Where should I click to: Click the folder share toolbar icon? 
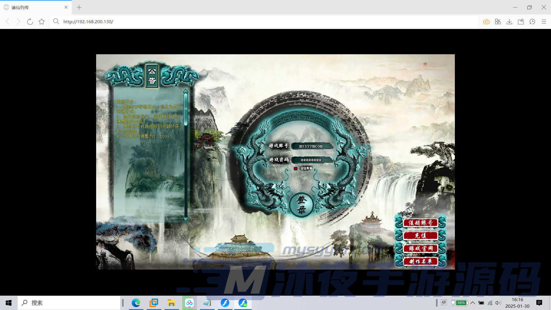521,22
